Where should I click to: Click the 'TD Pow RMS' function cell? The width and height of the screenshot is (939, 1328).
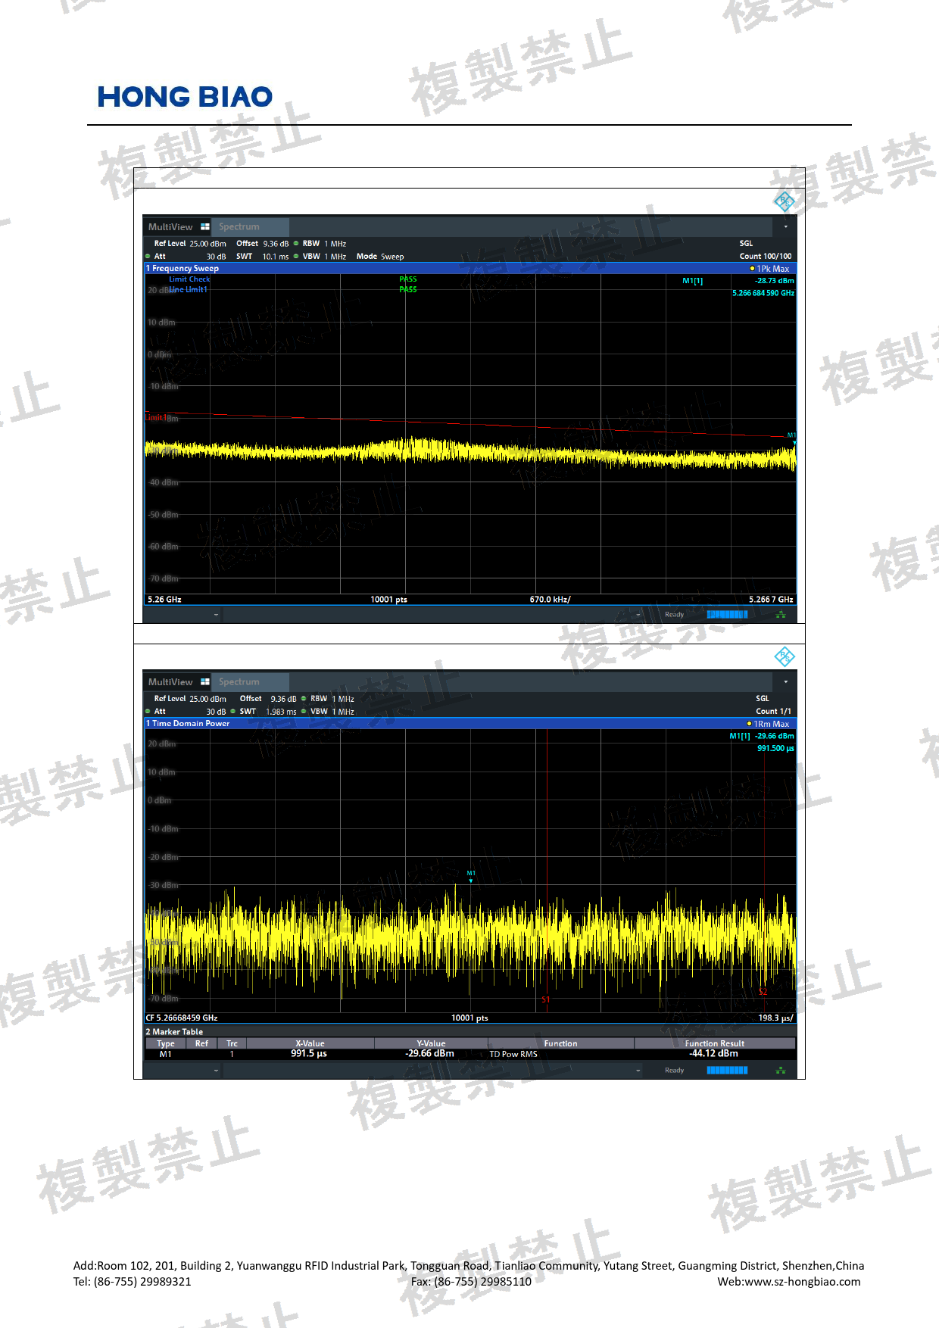coord(513,1054)
